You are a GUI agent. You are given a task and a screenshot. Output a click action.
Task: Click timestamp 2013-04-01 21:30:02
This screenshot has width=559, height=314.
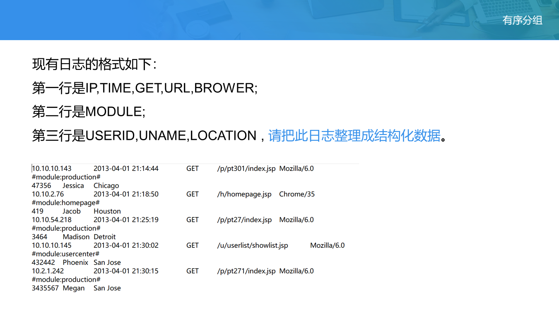(126, 246)
